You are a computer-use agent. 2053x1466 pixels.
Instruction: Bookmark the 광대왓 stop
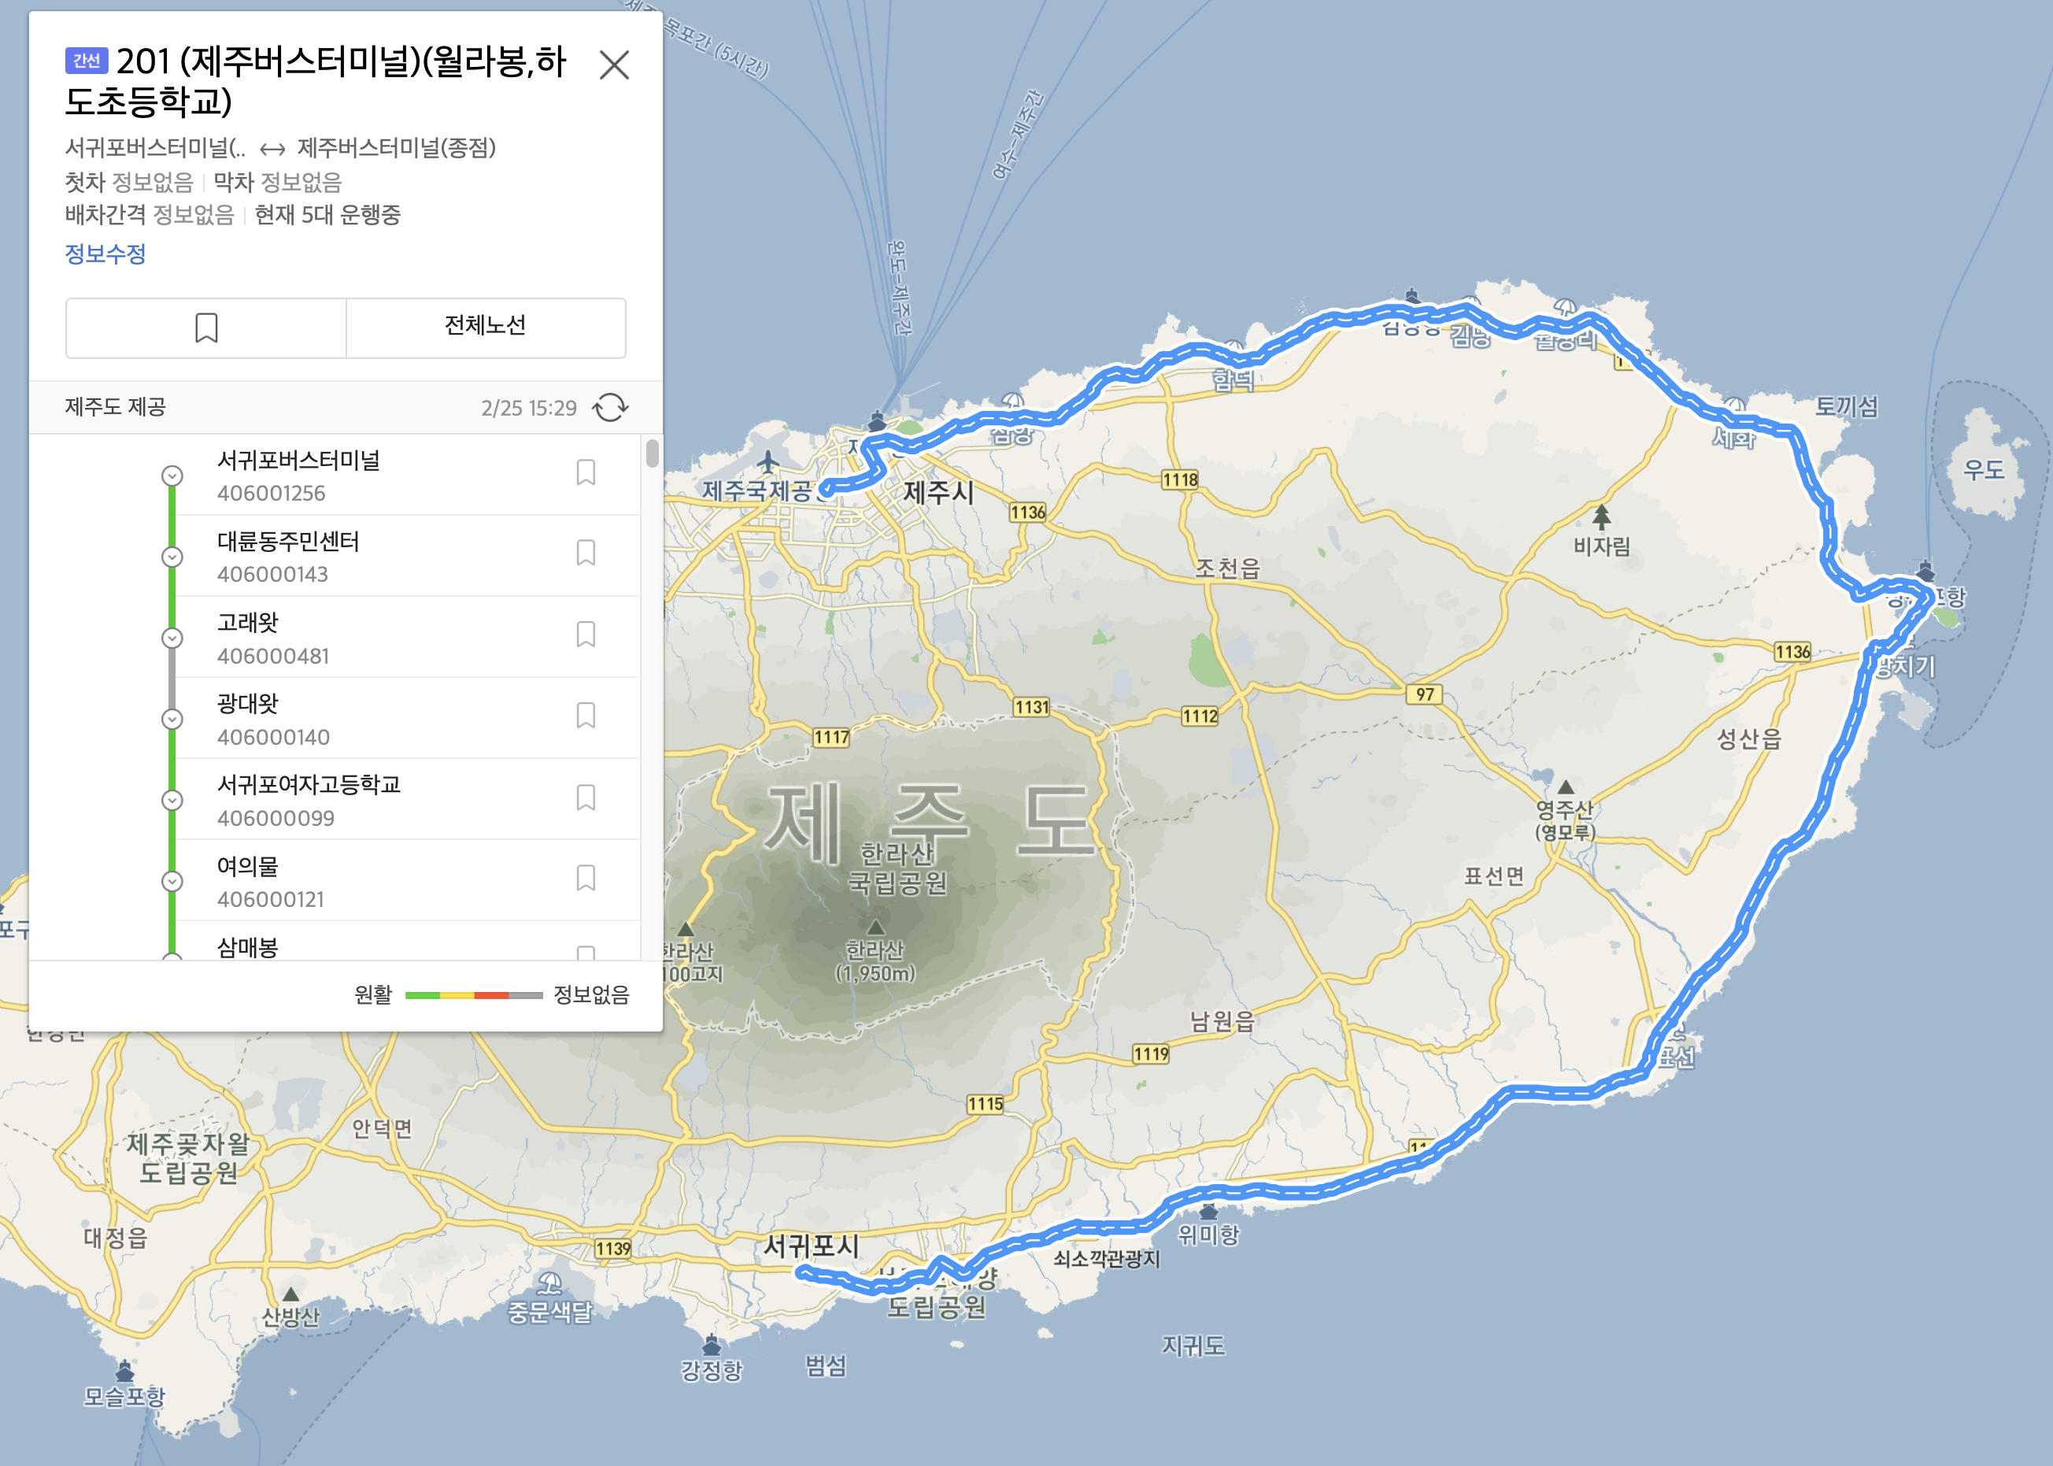(586, 715)
